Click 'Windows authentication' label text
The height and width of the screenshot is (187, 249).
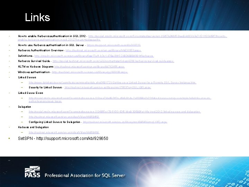(x=34, y=72)
